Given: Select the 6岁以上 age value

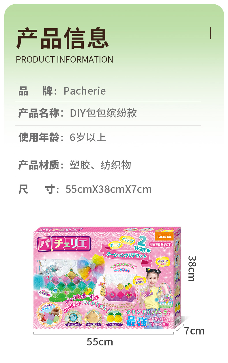Looking at the screenshot, I should [x=88, y=137].
